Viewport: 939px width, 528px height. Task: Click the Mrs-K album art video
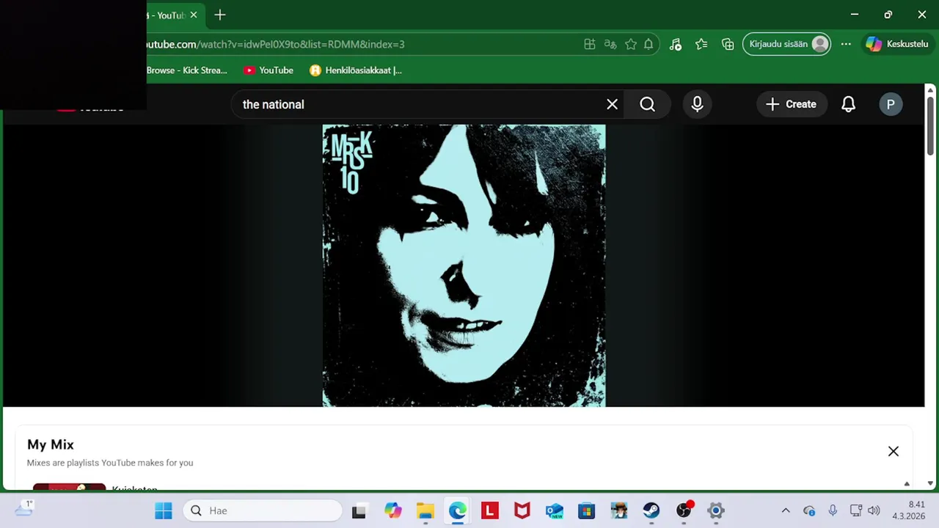tap(464, 265)
